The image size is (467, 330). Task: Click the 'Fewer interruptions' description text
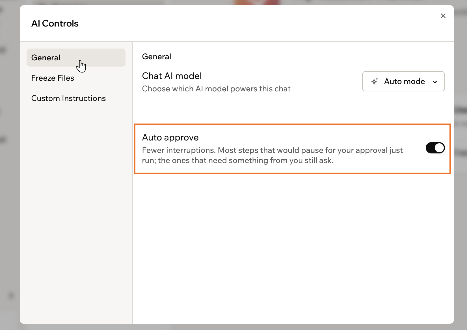(272, 155)
